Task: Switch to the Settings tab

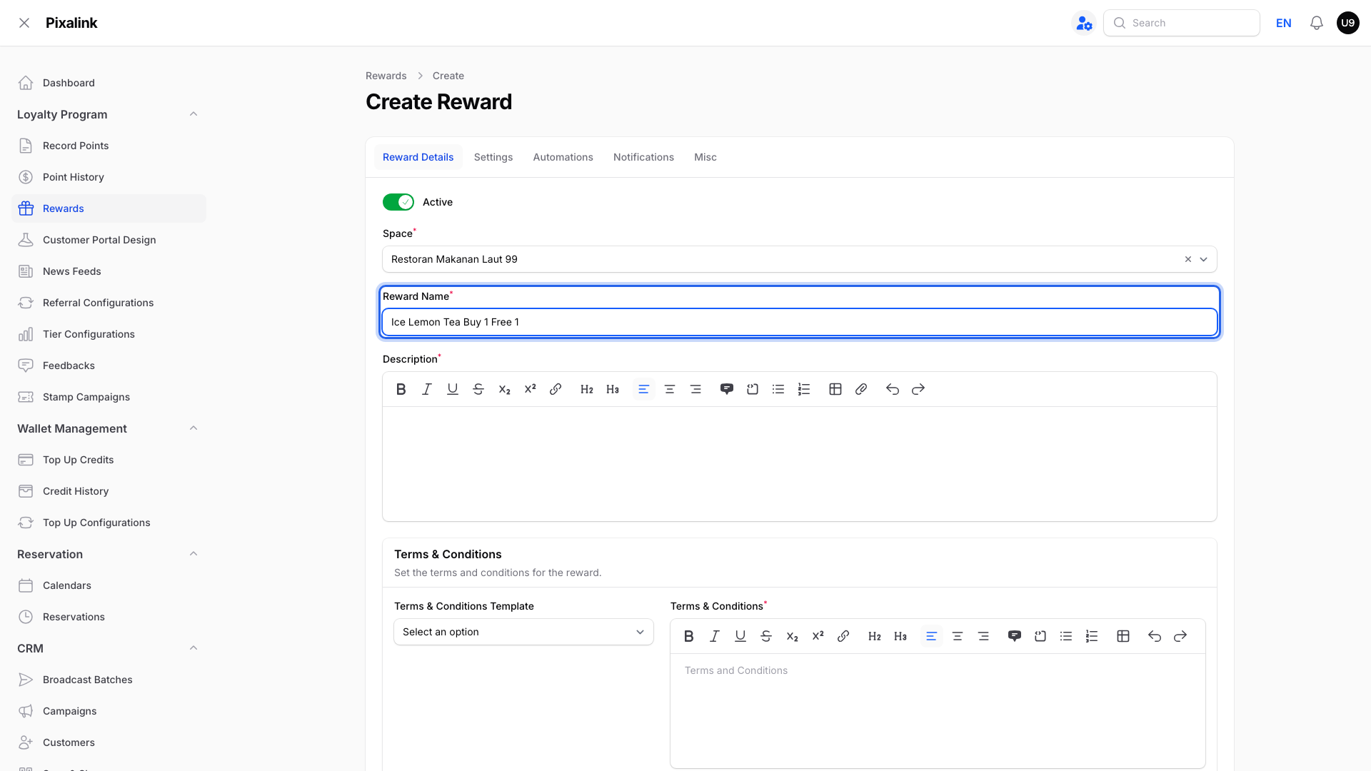Action: [493, 157]
